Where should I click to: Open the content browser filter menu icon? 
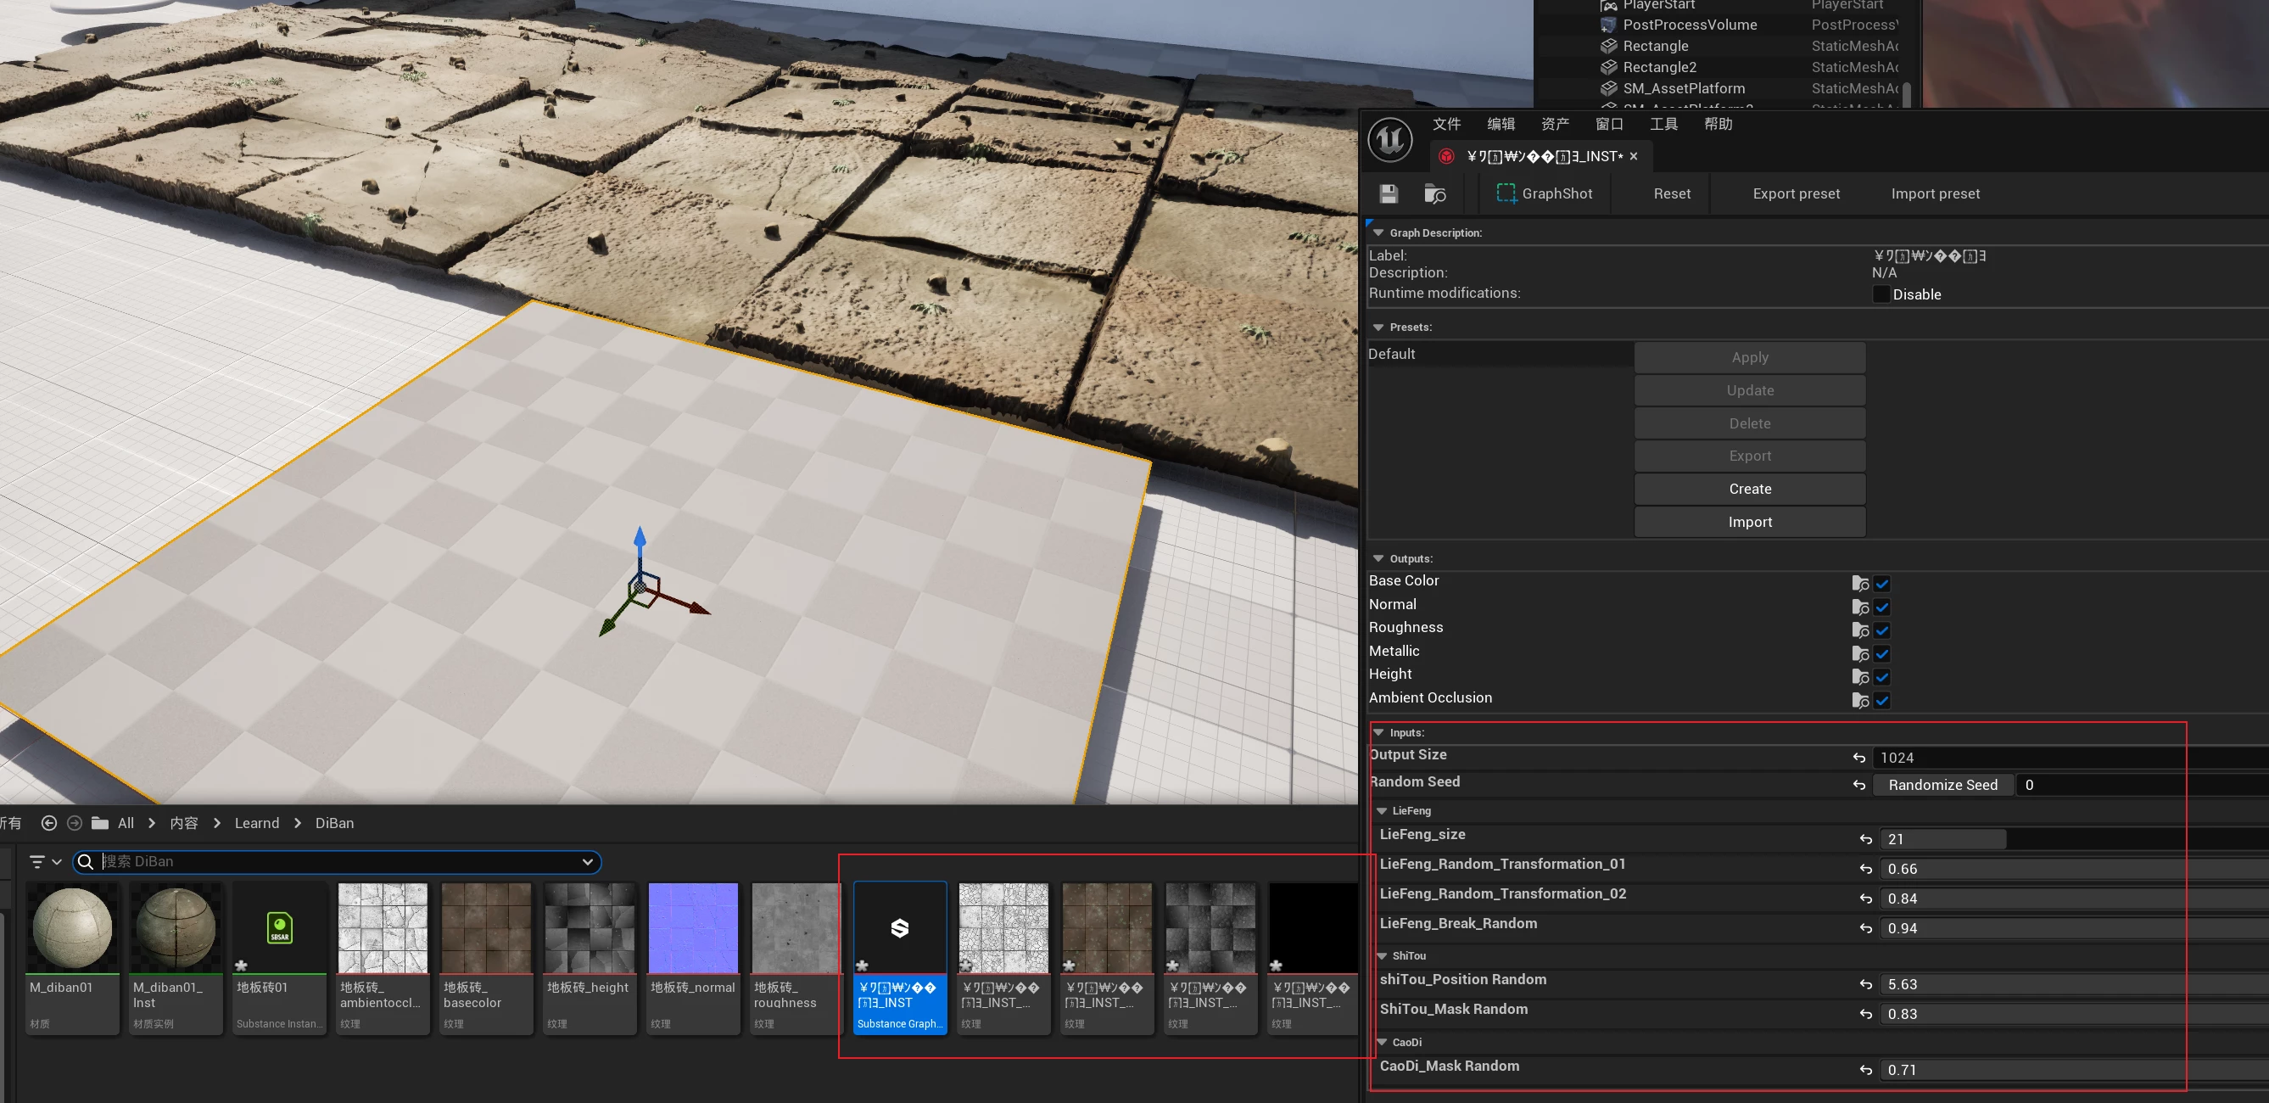[x=37, y=861]
